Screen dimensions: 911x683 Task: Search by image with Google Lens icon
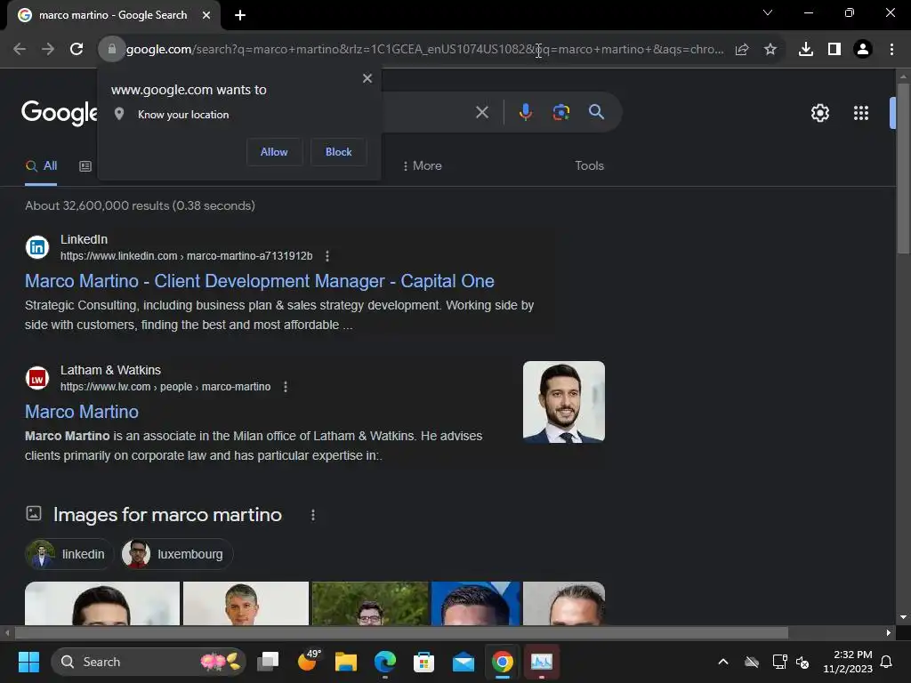(560, 112)
